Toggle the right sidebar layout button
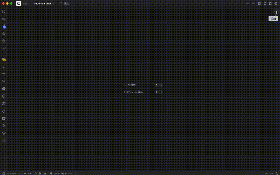This screenshot has height=175, width=280. tap(270, 4)
